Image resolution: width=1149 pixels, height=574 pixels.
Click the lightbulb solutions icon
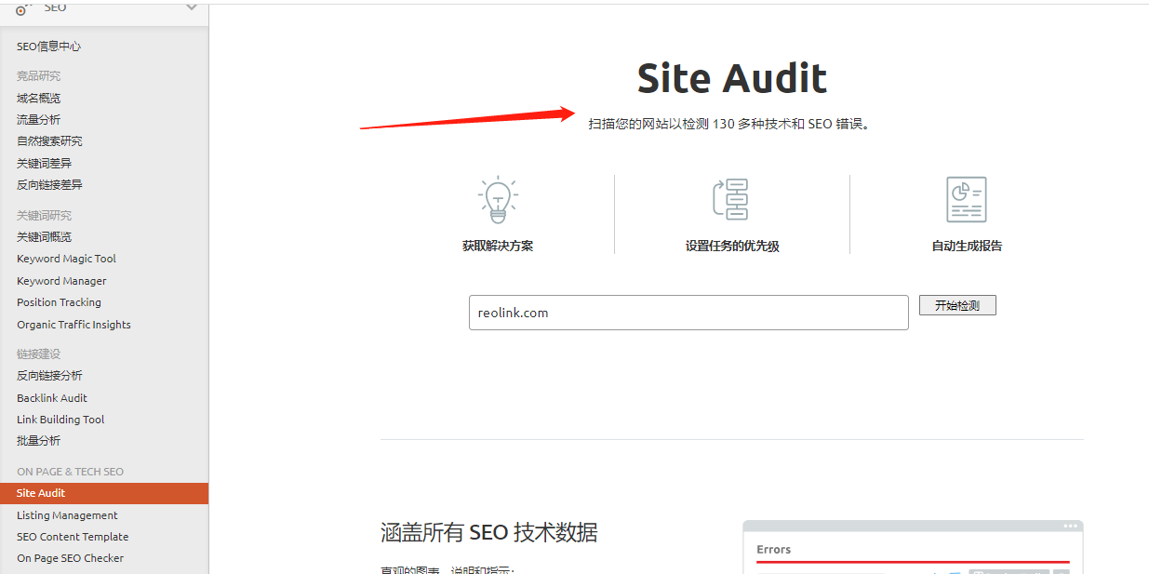point(498,199)
